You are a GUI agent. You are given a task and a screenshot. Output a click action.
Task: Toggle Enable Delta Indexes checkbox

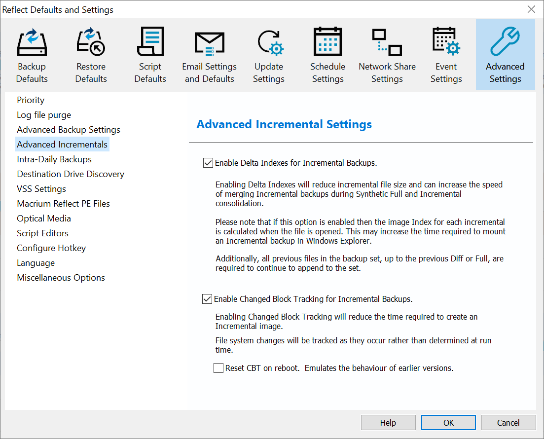[x=208, y=163]
